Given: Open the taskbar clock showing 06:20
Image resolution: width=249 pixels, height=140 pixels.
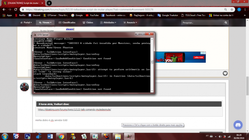Looking at the screenshot, I should click(x=239, y=137).
